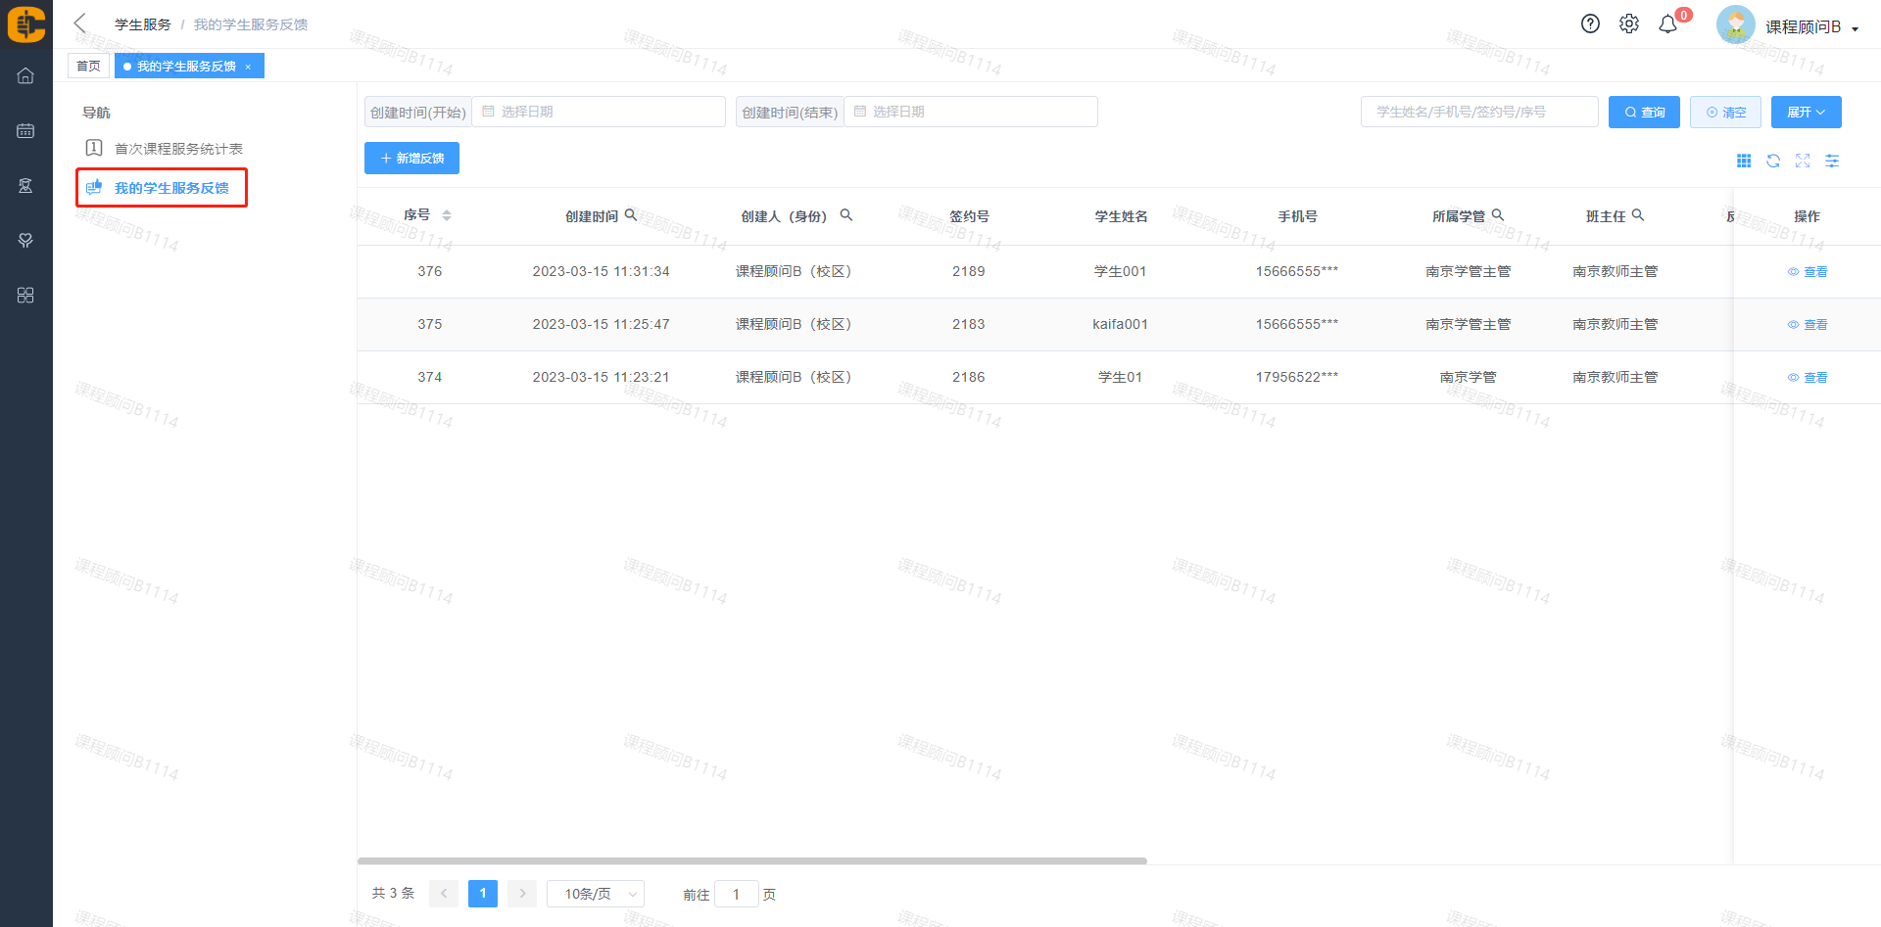
Task: Select 首次课程服务统计表 in navigation
Action: [x=178, y=149]
